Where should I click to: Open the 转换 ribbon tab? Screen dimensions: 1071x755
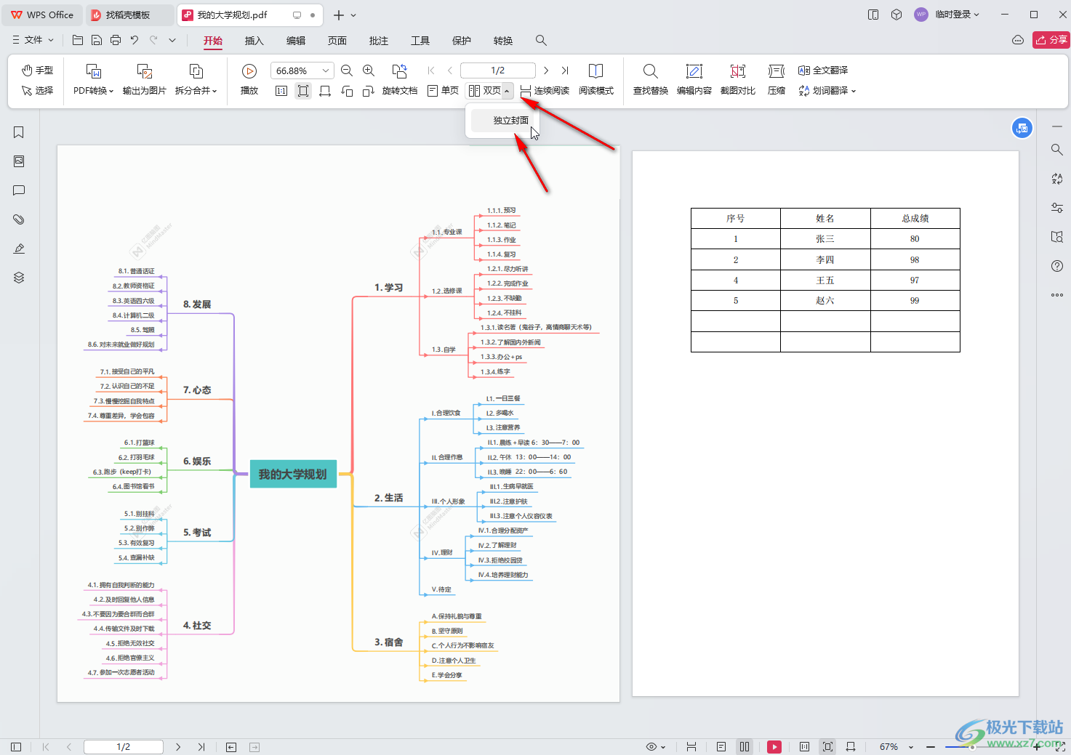(x=503, y=41)
